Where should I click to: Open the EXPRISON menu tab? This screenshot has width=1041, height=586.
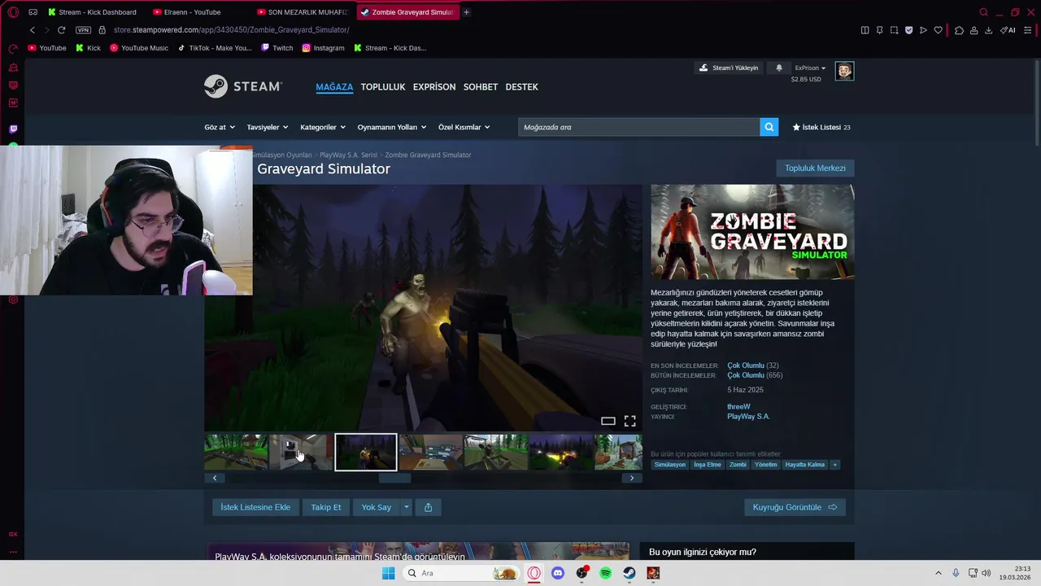tap(434, 87)
